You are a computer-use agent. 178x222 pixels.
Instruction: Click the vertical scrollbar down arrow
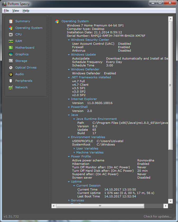click(x=171, y=201)
